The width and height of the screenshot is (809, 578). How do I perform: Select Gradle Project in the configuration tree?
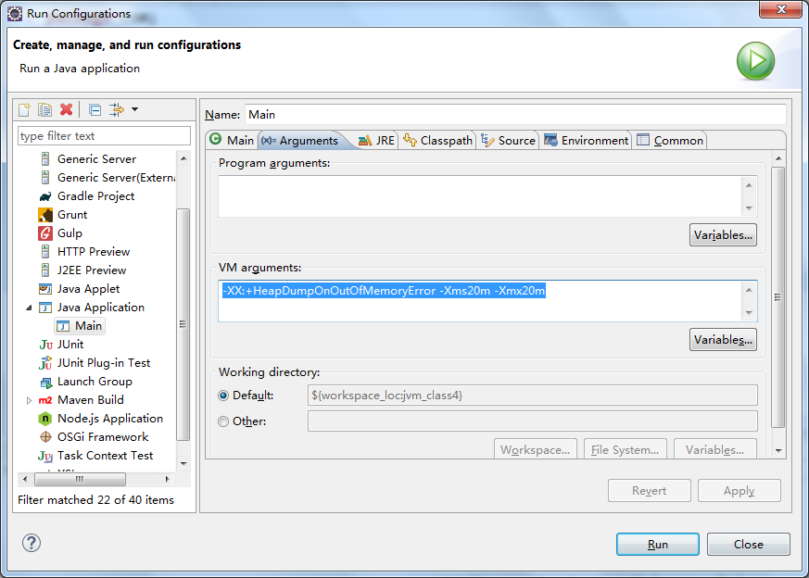point(95,196)
